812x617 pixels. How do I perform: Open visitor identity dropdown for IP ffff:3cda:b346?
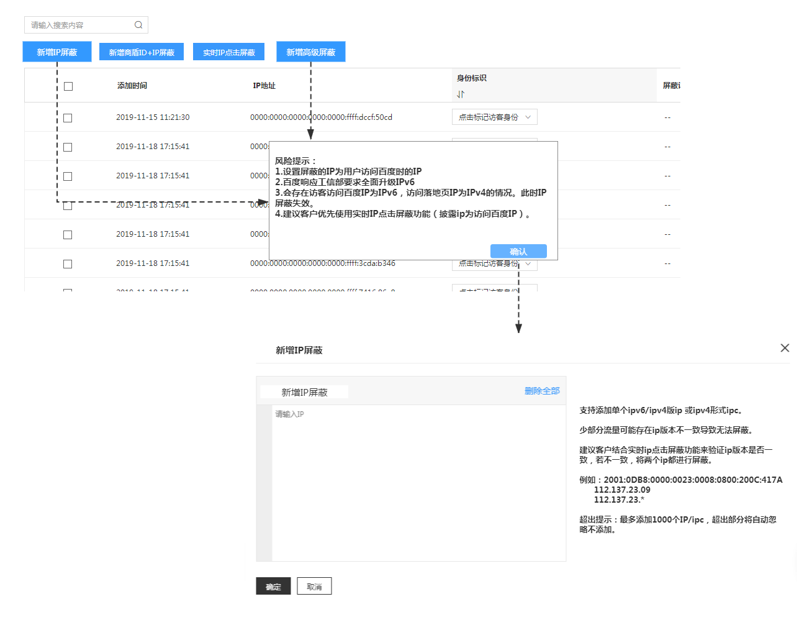click(495, 263)
